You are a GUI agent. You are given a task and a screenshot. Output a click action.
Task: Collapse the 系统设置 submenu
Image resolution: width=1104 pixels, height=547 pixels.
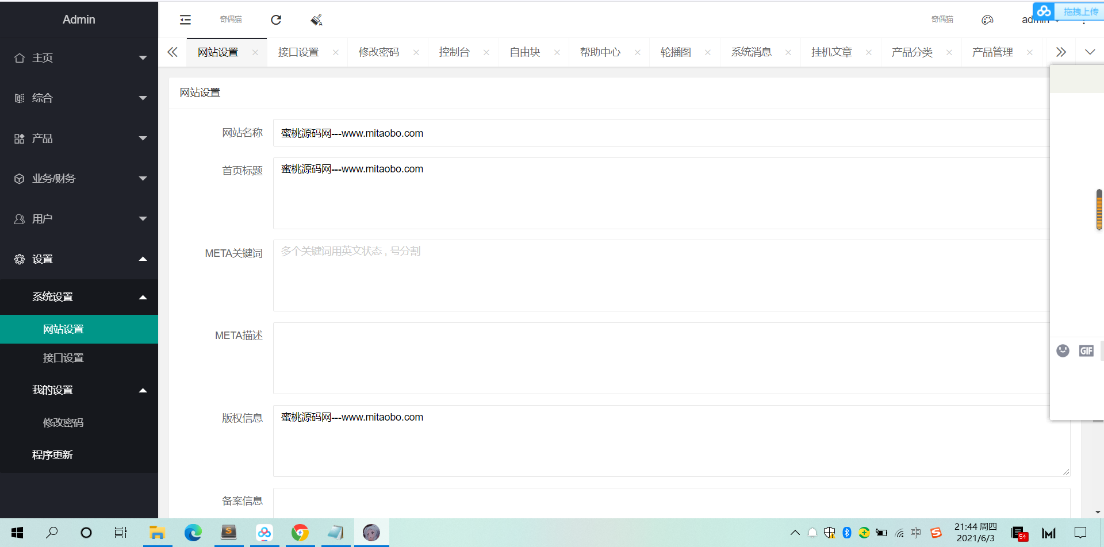pyautogui.click(x=79, y=297)
